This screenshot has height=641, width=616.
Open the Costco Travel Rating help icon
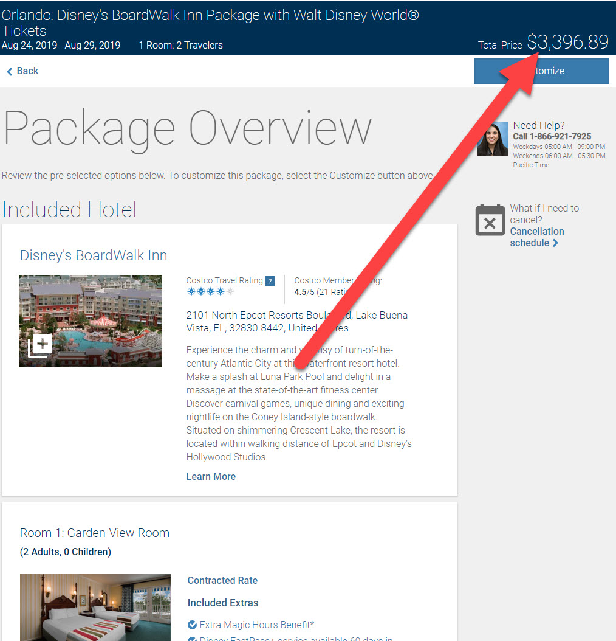[x=270, y=281]
